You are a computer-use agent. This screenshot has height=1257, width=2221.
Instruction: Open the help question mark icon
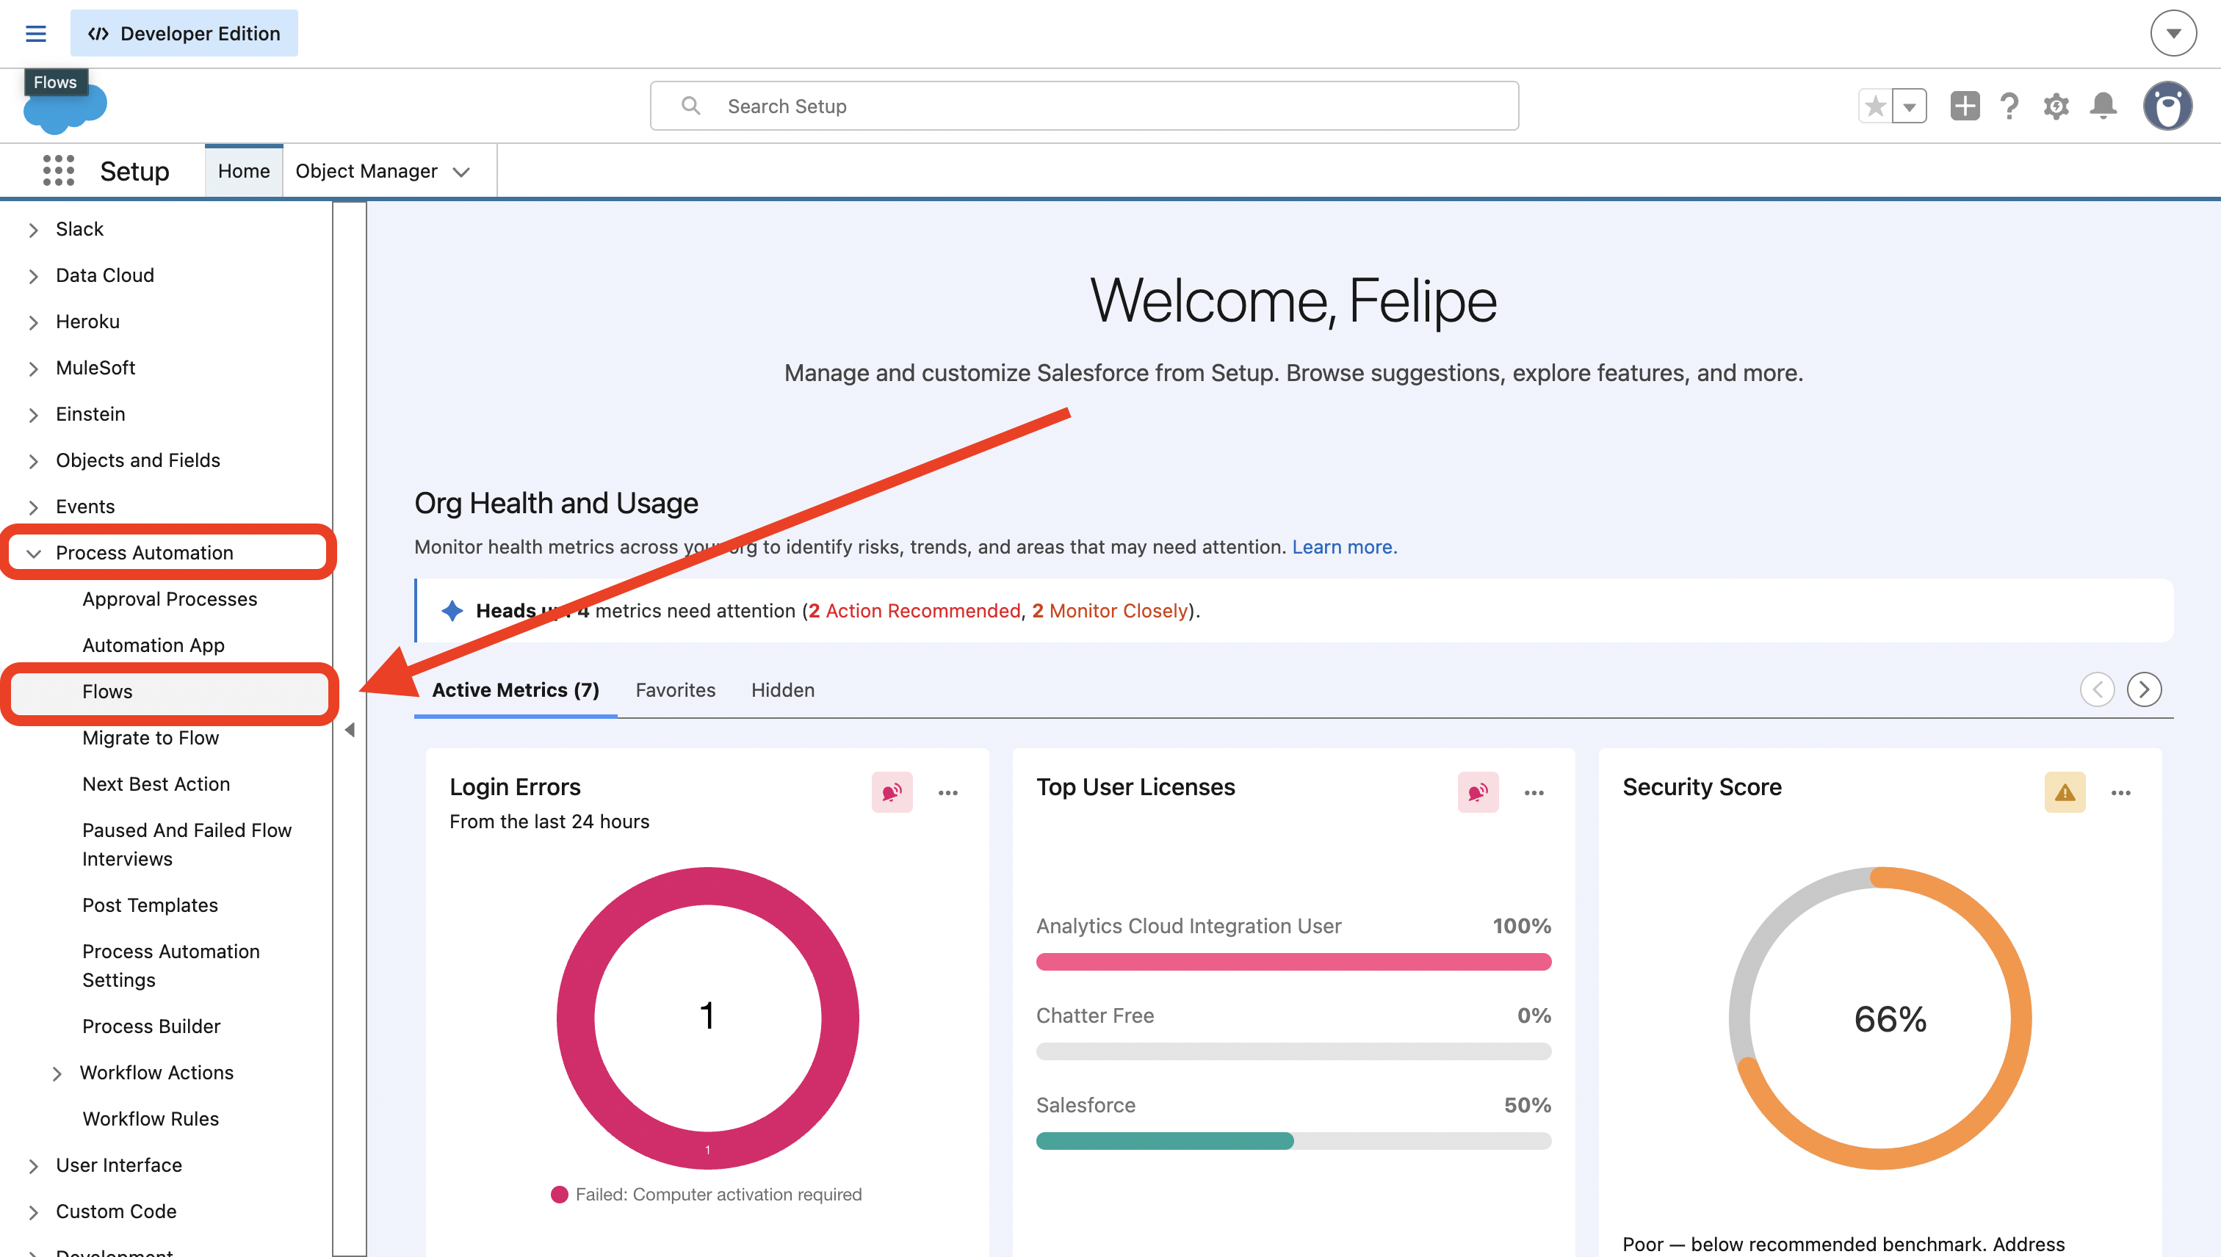pos(2009,106)
